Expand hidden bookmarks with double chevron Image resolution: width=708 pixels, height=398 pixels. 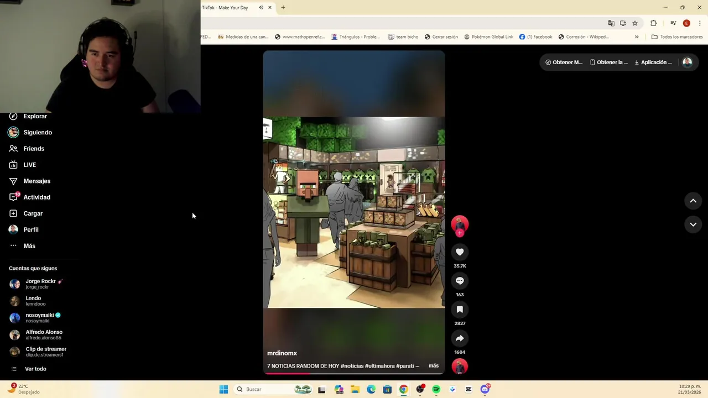click(x=637, y=37)
